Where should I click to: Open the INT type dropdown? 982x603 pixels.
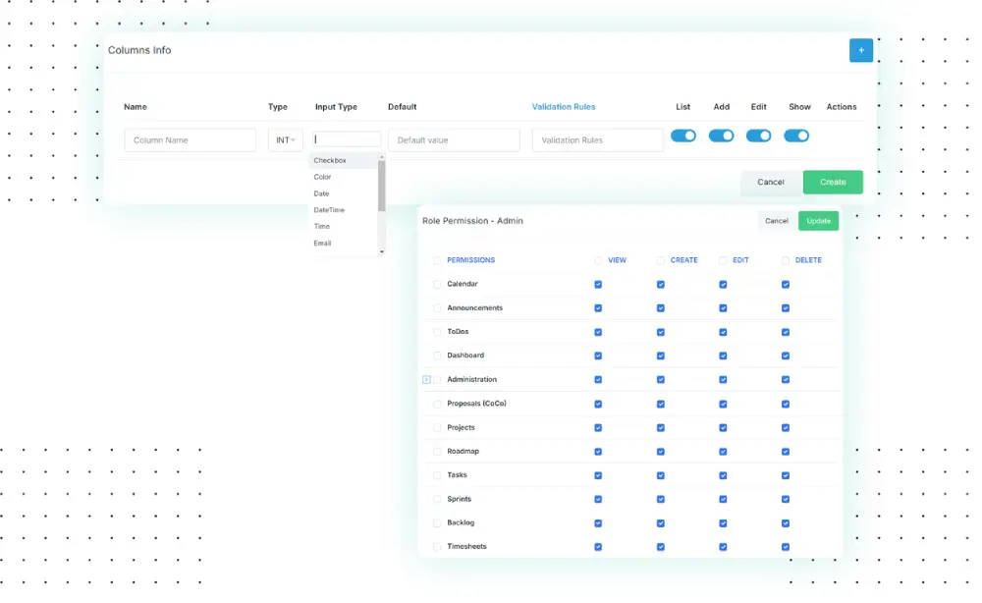click(x=286, y=140)
